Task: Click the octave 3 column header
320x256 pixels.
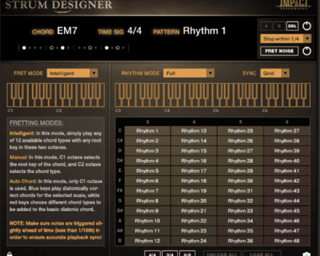Action: pos(147,122)
